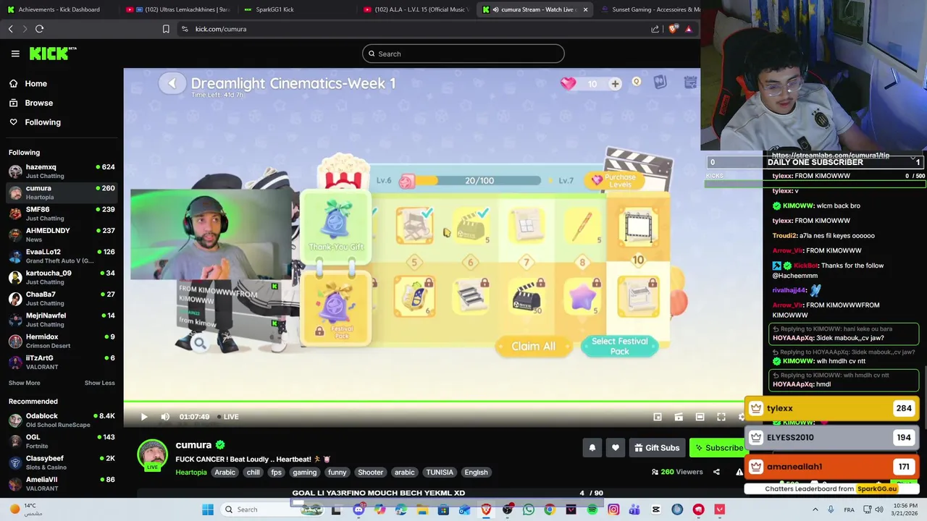
Task: Click cumura's profile avatar below the video
Action: [x=152, y=455]
